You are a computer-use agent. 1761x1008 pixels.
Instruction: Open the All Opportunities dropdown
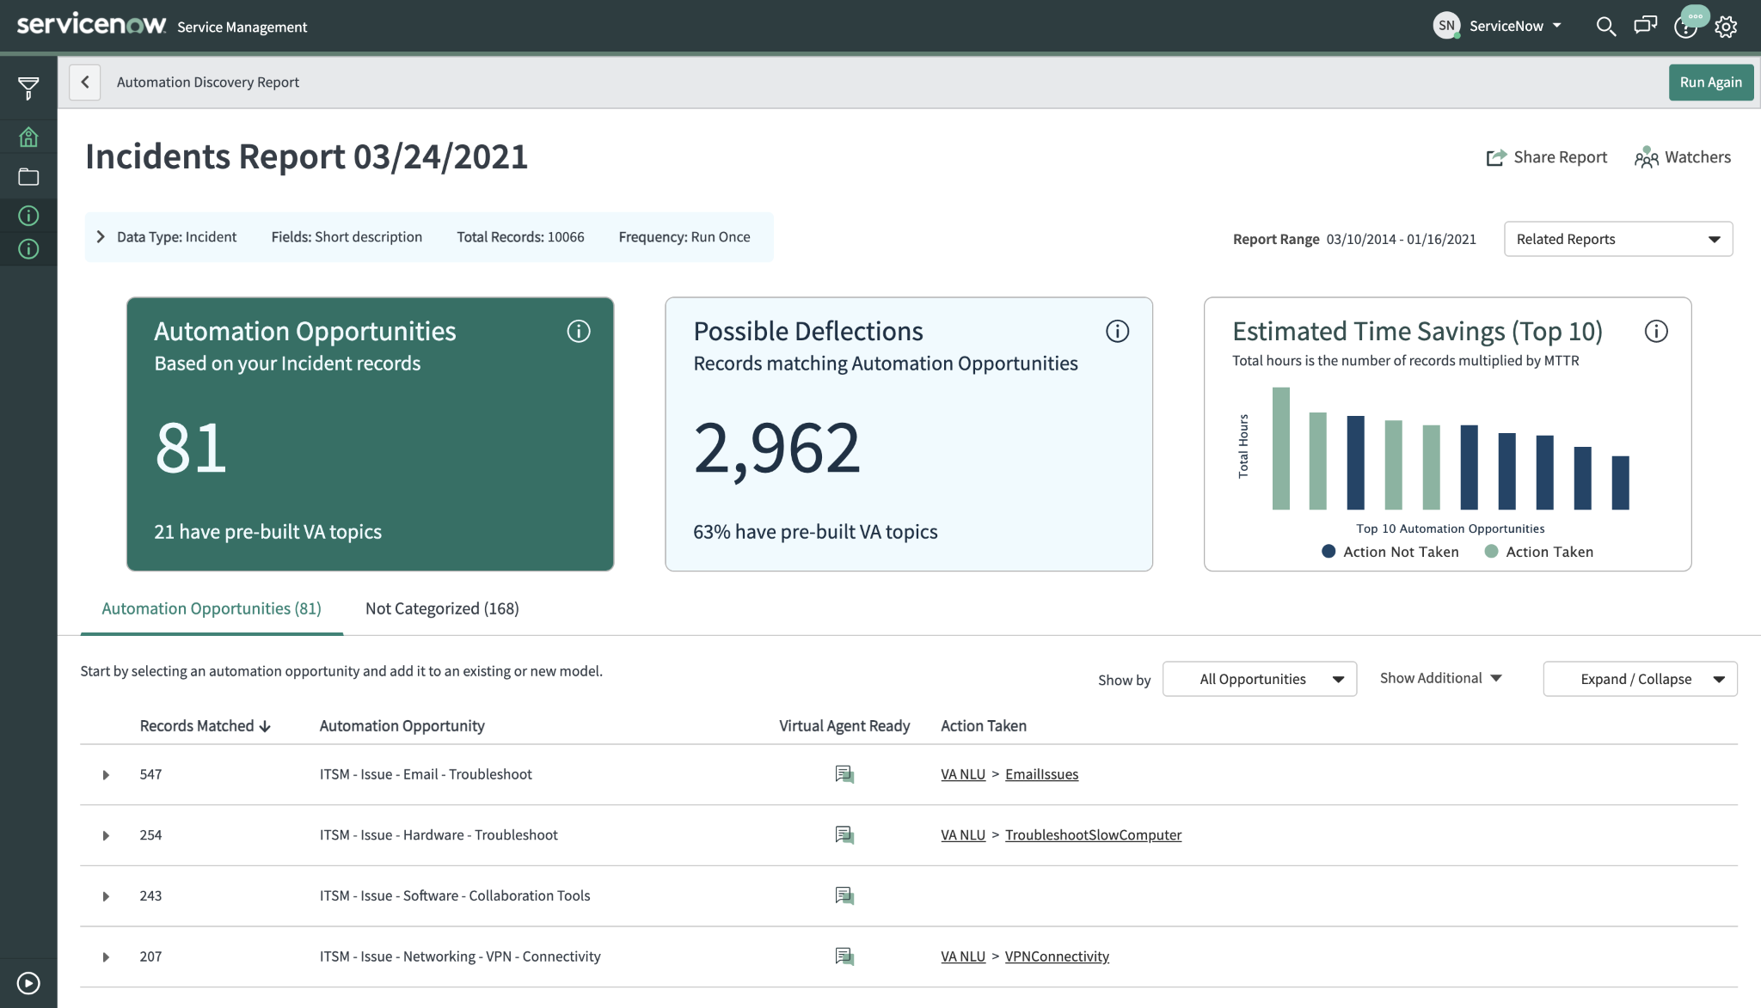1259,678
